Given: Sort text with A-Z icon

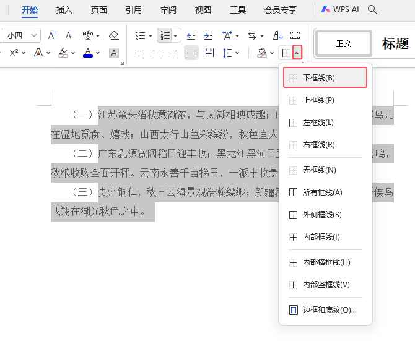Looking at the screenshot, I should tap(278, 35).
